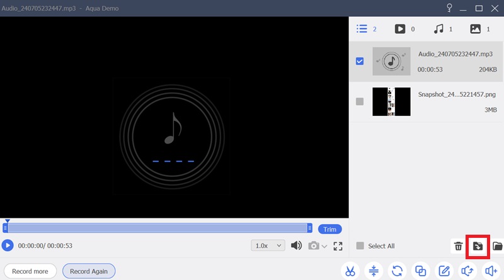Click the import file folder icon
The width and height of the screenshot is (504, 280).
click(x=478, y=246)
